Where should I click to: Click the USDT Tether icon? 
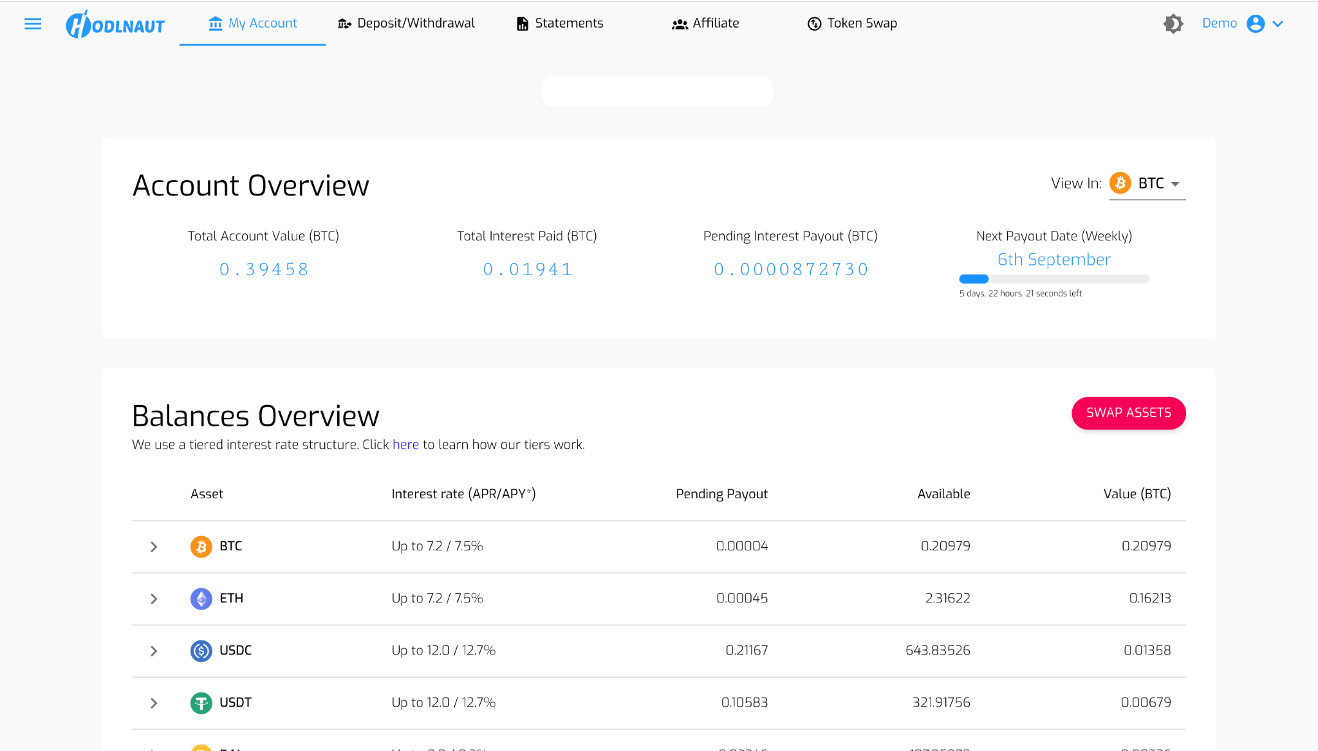point(201,703)
